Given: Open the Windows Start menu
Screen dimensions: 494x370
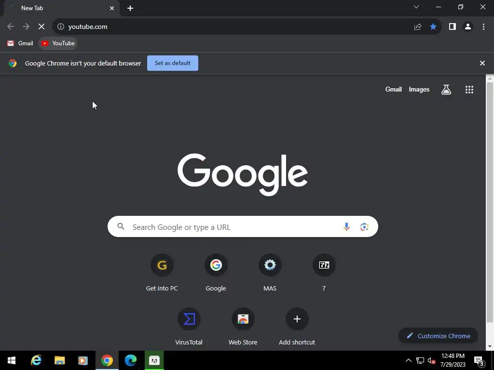Looking at the screenshot, I should 12,360.
